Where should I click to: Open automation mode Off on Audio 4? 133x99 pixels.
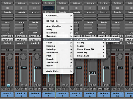(35, 50)
